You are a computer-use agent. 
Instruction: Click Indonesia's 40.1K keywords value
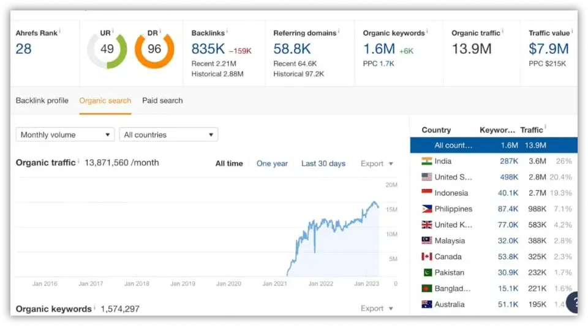508,193
